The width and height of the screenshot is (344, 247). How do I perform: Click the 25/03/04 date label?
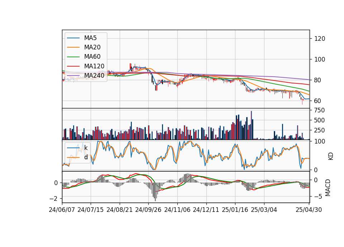point(264,210)
